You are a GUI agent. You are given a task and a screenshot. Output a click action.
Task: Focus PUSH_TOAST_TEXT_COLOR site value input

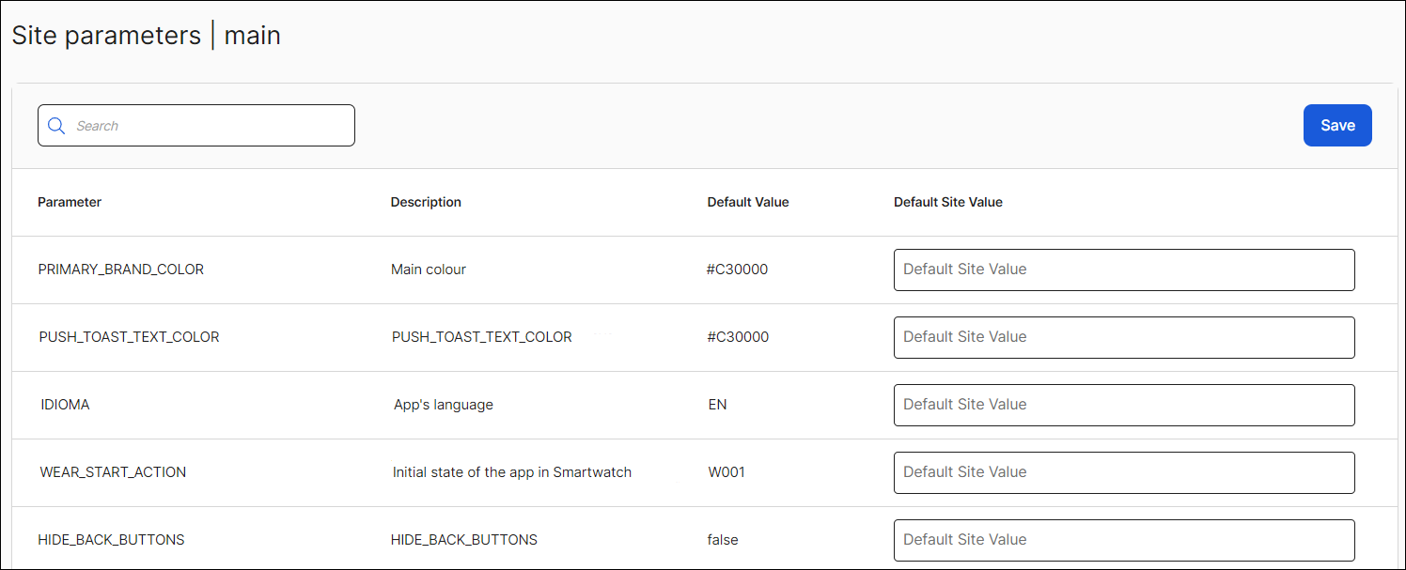tap(1123, 337)
